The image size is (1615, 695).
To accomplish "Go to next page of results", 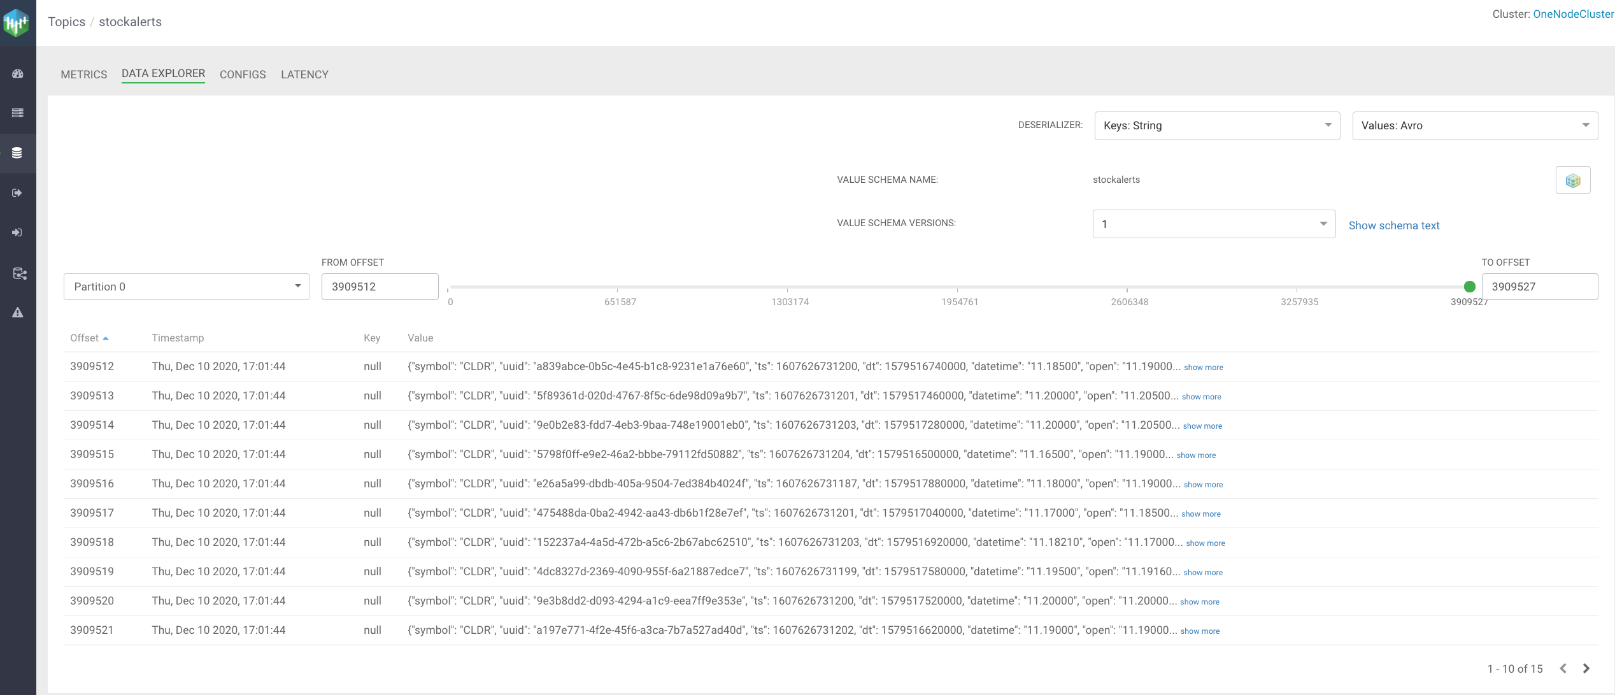I will (x=1586, y=668).
